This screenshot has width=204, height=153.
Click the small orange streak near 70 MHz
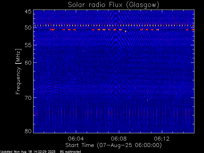147,100
